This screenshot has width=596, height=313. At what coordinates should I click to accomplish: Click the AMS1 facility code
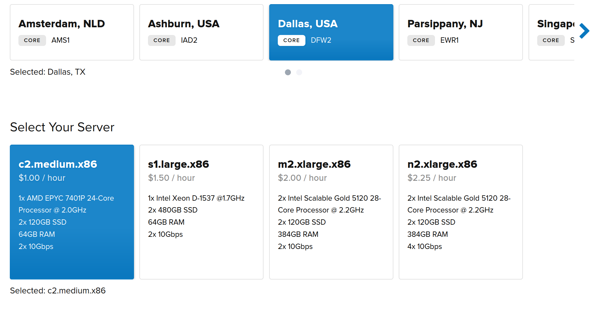pos(61,40)
